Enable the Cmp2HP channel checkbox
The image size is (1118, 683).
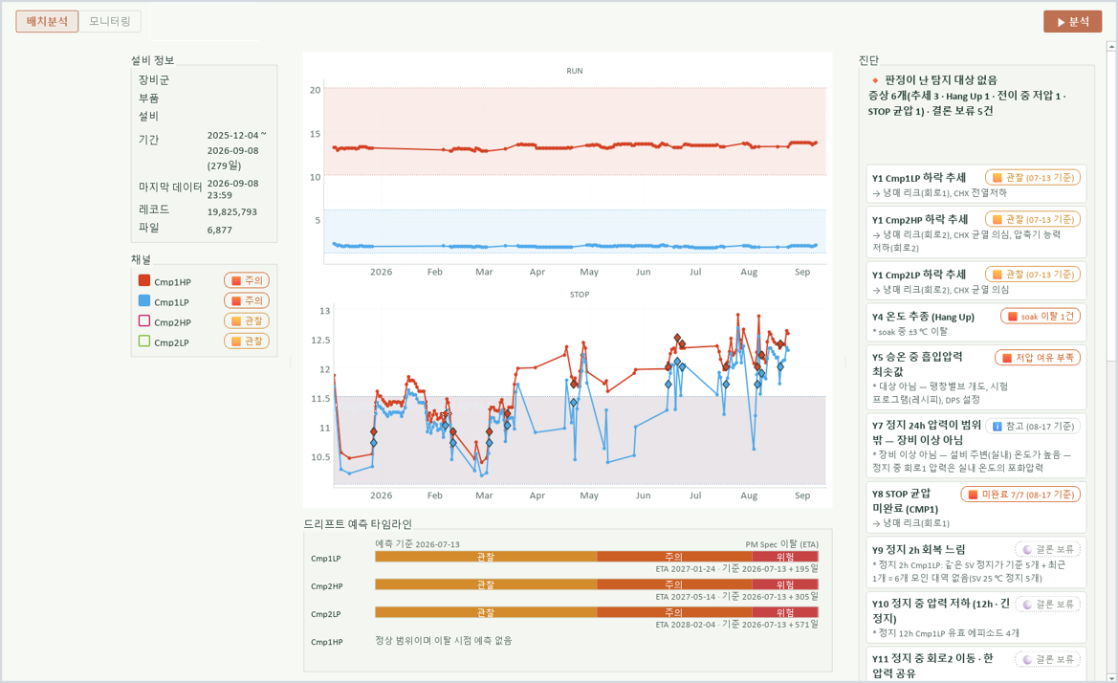pos(144,320)
